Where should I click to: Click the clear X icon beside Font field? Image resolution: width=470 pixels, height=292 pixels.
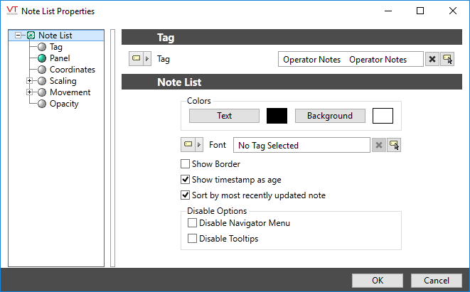tap(378, 145)
